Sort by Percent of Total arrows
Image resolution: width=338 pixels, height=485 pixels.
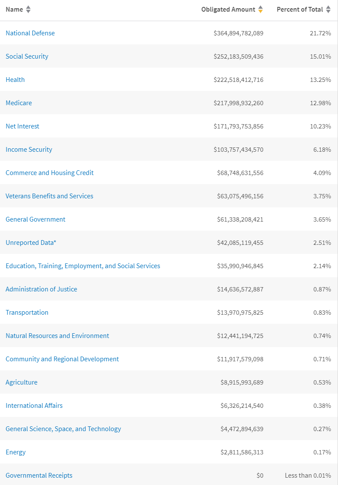[329, 9]
